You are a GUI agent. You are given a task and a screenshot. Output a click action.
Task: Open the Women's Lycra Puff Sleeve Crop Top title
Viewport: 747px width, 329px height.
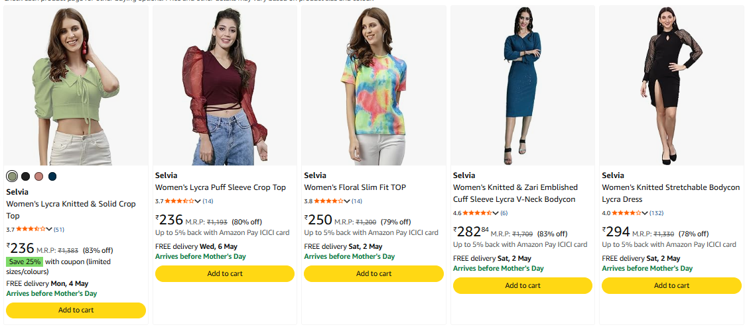coord(220,187)
